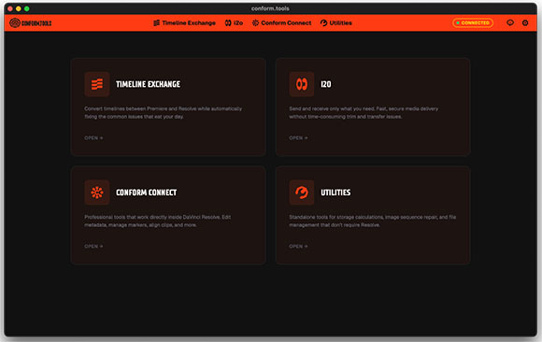The image size is (542, 342).
Task: Click the Utilities card icon
Action: pos(302,192)
